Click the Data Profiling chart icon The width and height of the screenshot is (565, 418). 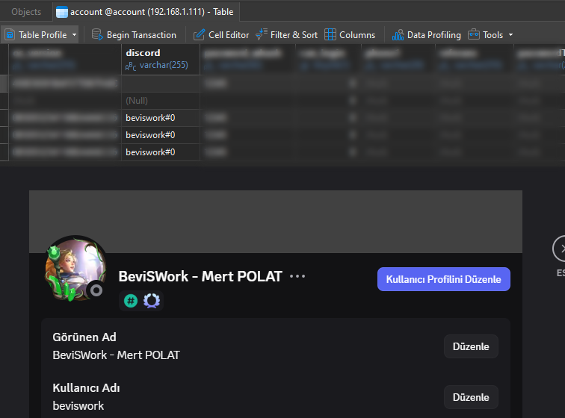click(398, 35)
